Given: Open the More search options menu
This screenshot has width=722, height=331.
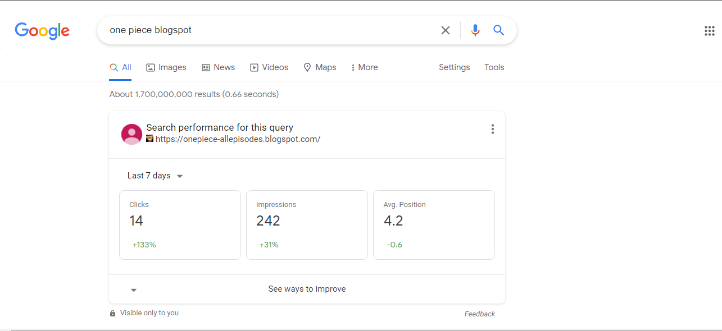Looking at the screenshot, I should point(364,67).
